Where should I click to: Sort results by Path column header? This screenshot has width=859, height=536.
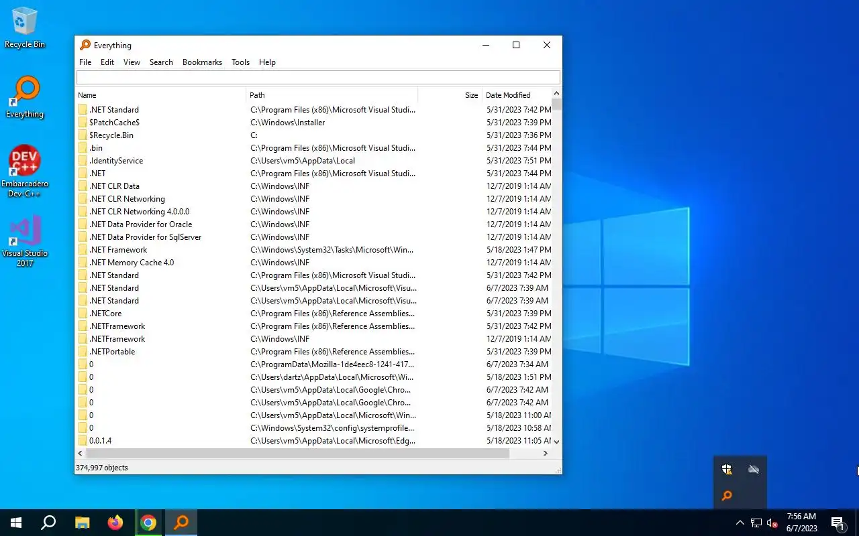(332, 95)
